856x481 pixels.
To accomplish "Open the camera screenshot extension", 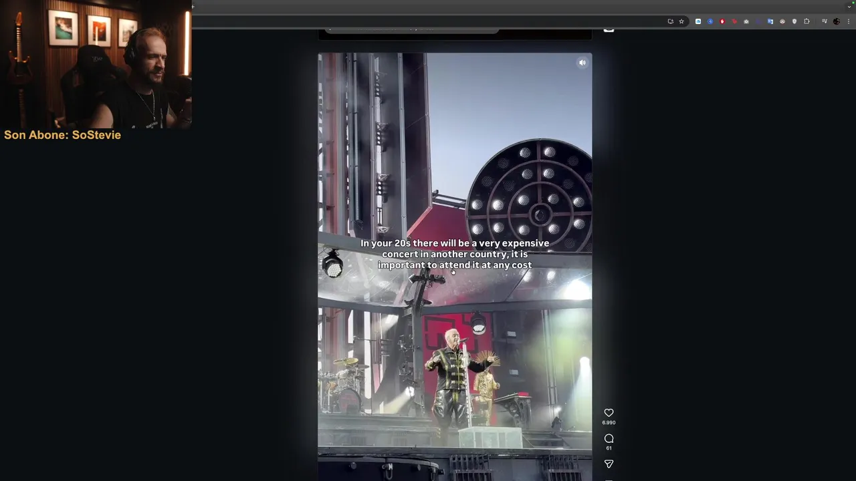I will coord(746,21).
